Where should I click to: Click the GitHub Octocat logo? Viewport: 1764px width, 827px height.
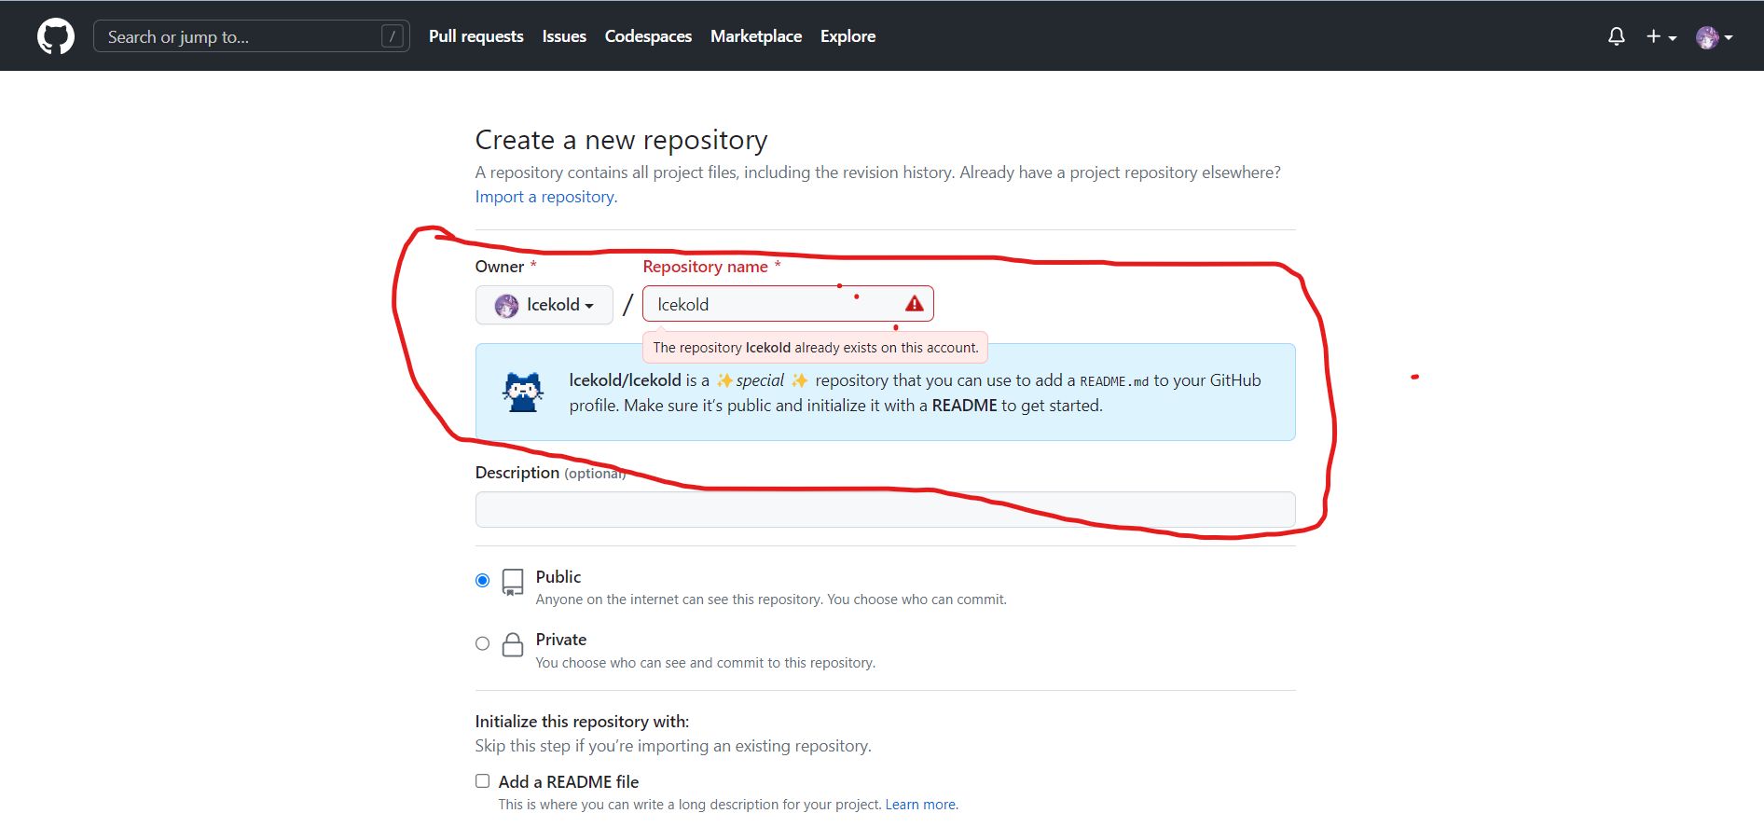[56, 36]
